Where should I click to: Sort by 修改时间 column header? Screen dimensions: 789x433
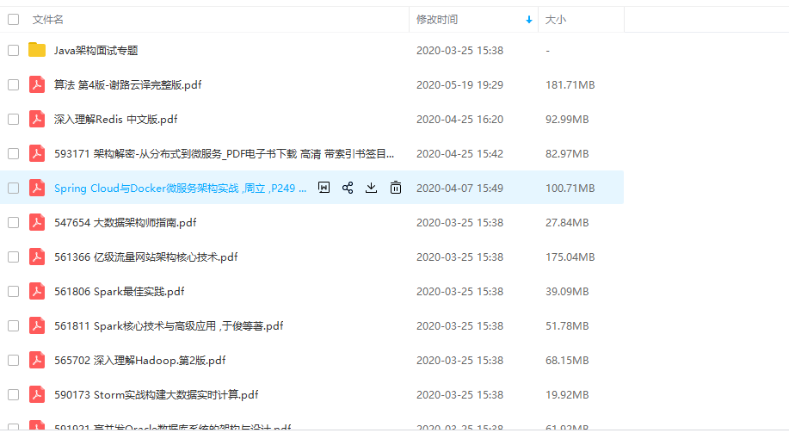(x=437, y=20)
